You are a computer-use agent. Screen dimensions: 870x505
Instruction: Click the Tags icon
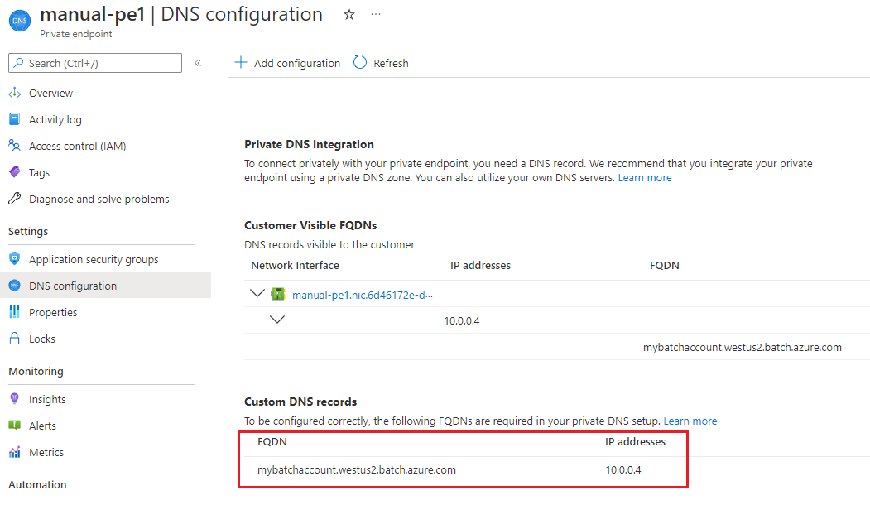click(14, 172)
